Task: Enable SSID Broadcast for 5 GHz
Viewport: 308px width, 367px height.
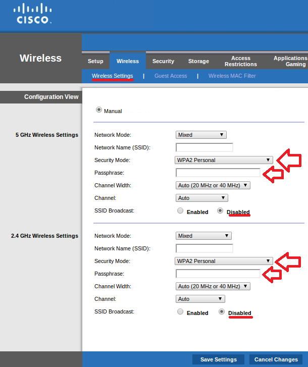Action: click(x=180, y=211)
